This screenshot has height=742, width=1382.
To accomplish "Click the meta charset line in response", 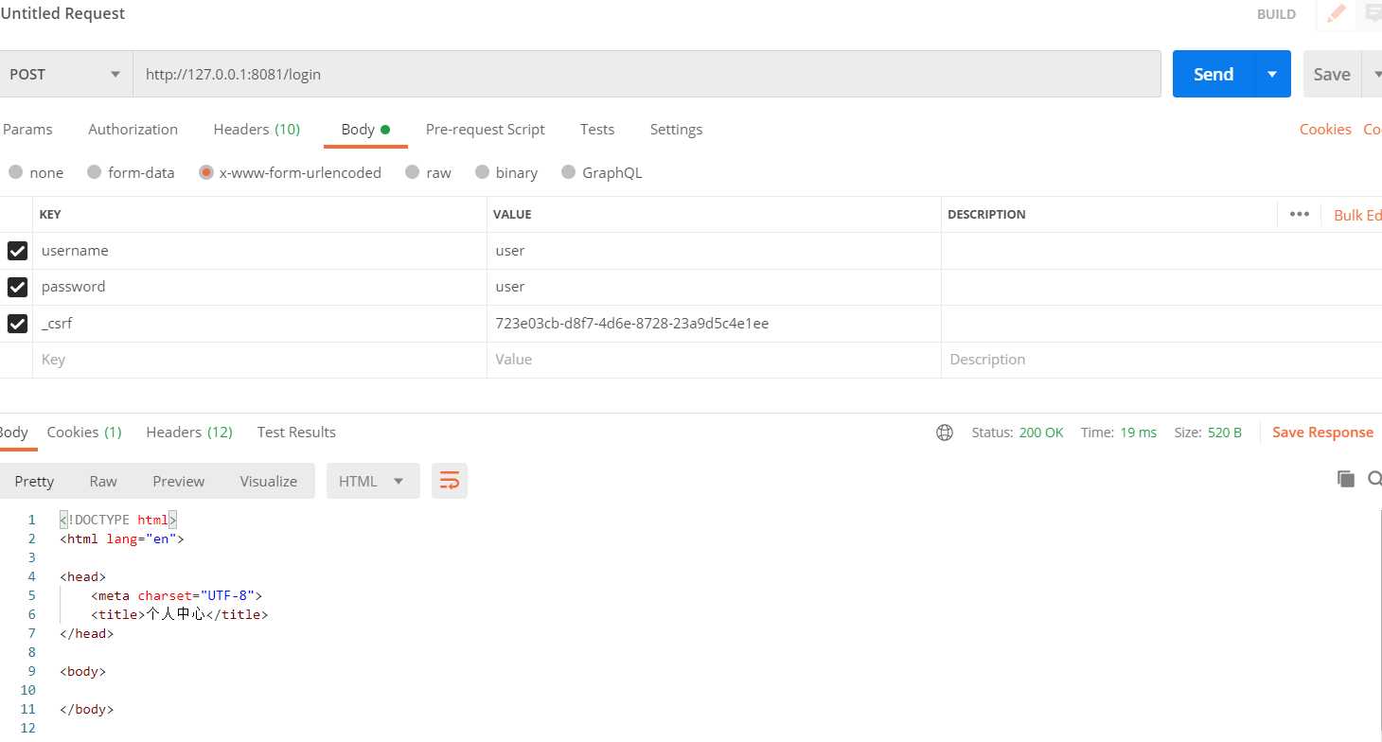I will pos(176,595).
